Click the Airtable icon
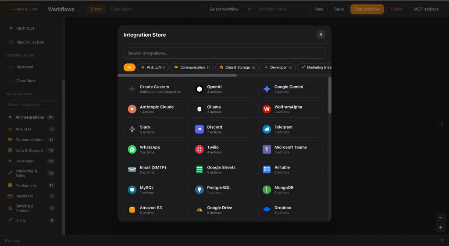This screenshot has width=449, height=246. [x=267, y=169]
